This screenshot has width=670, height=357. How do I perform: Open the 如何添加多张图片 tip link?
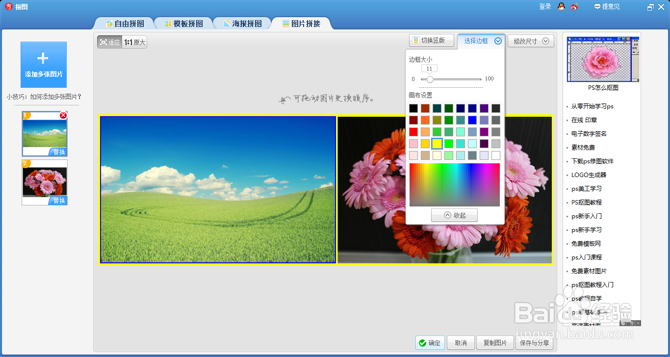pyautogui.click(x=44, y=97)
